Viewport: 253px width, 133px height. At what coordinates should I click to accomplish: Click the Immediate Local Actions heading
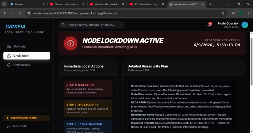(83, 66)
